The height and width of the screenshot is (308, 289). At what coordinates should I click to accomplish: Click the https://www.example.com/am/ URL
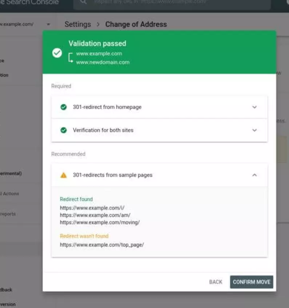coord(95,215)
